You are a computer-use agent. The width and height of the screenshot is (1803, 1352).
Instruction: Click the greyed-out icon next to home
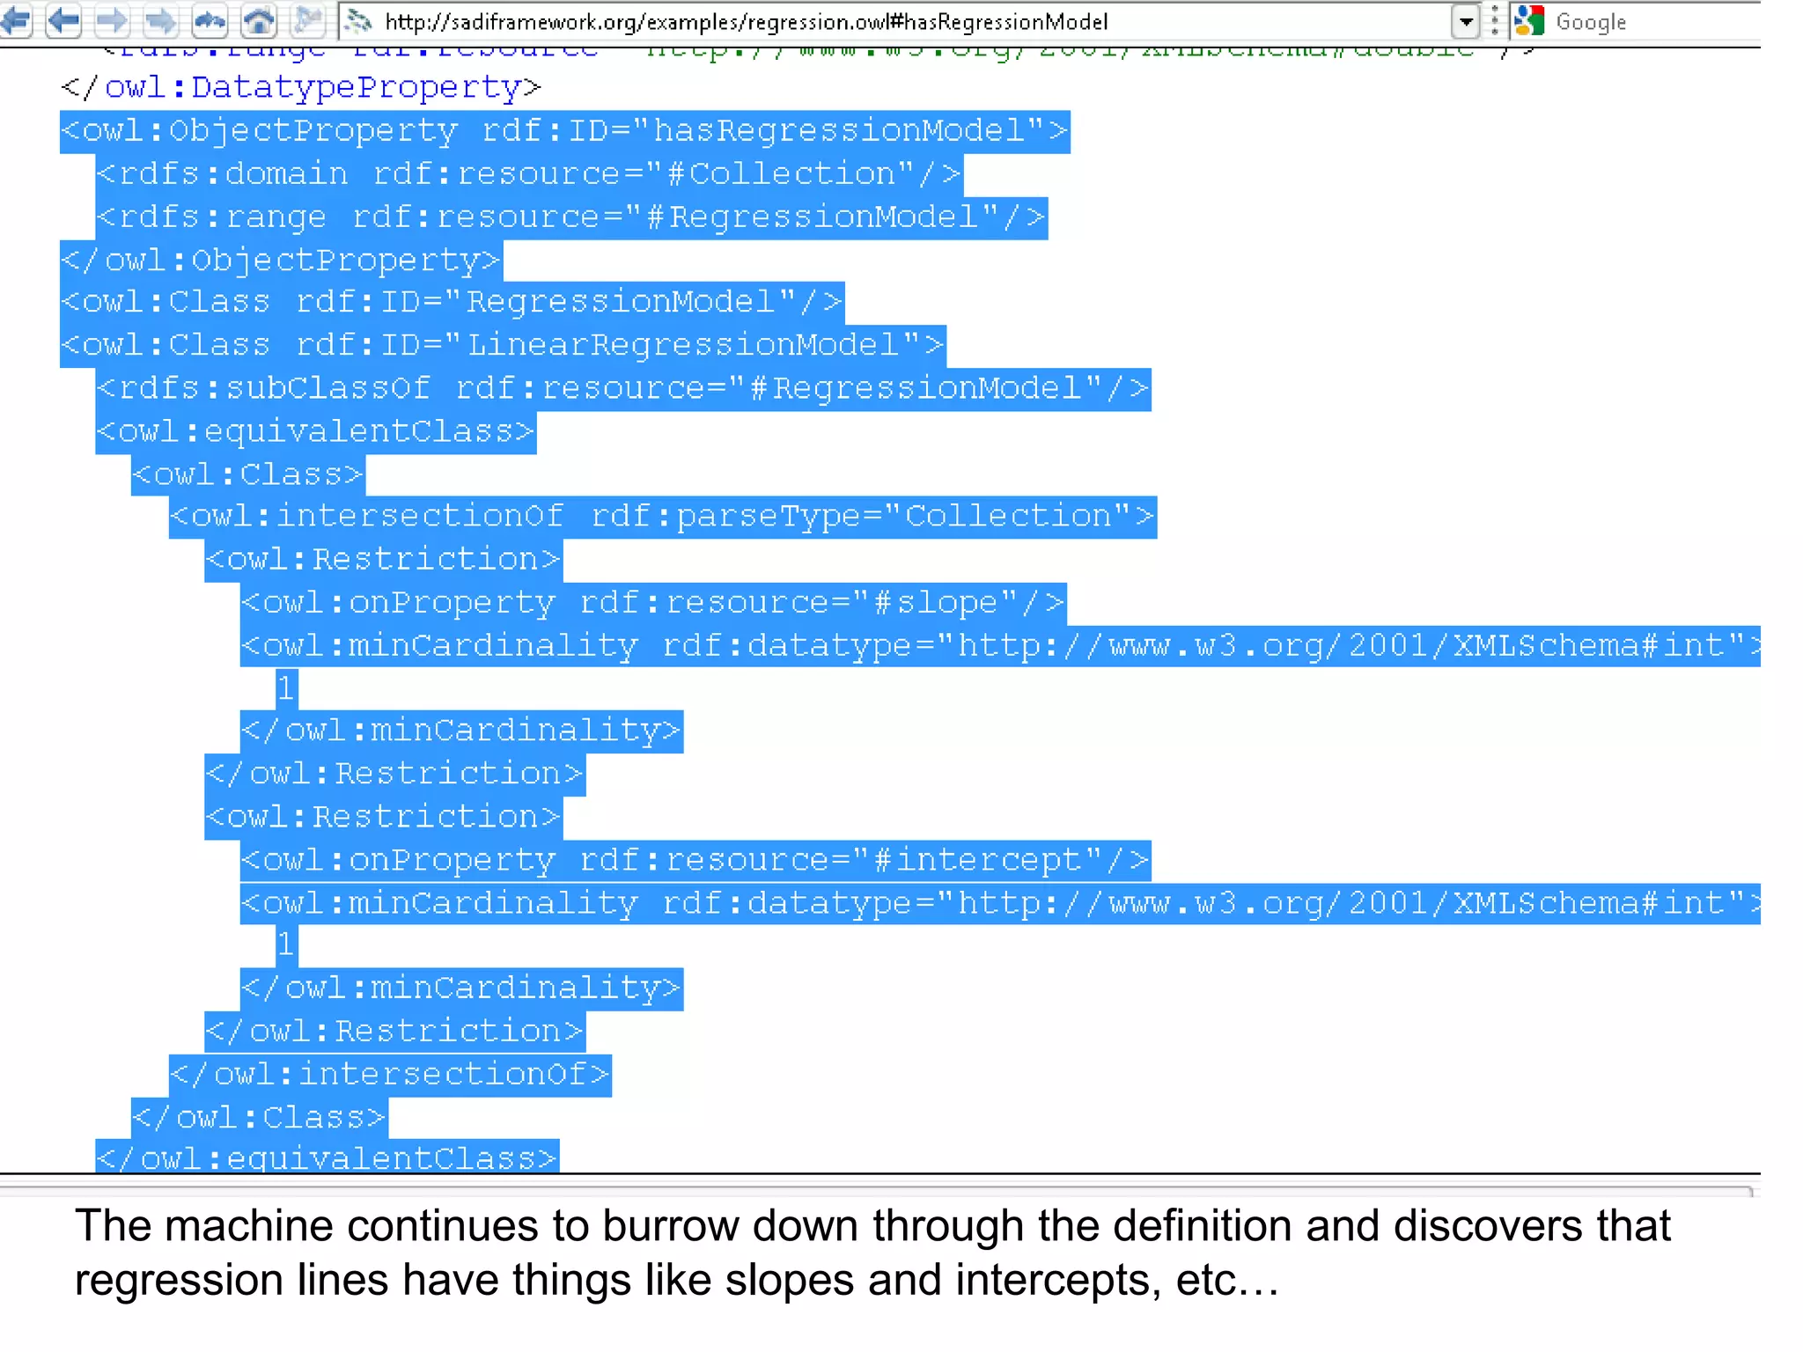(307, 20)
